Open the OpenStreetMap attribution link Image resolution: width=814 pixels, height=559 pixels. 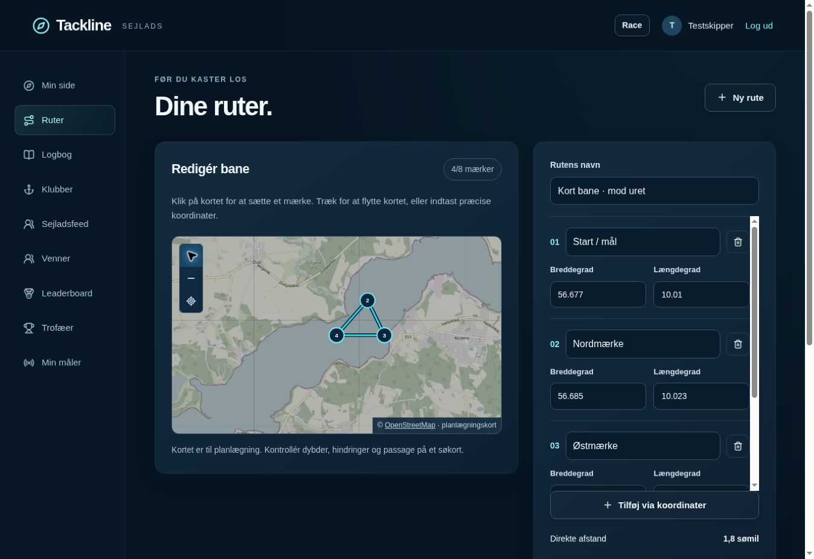(409, 425)
